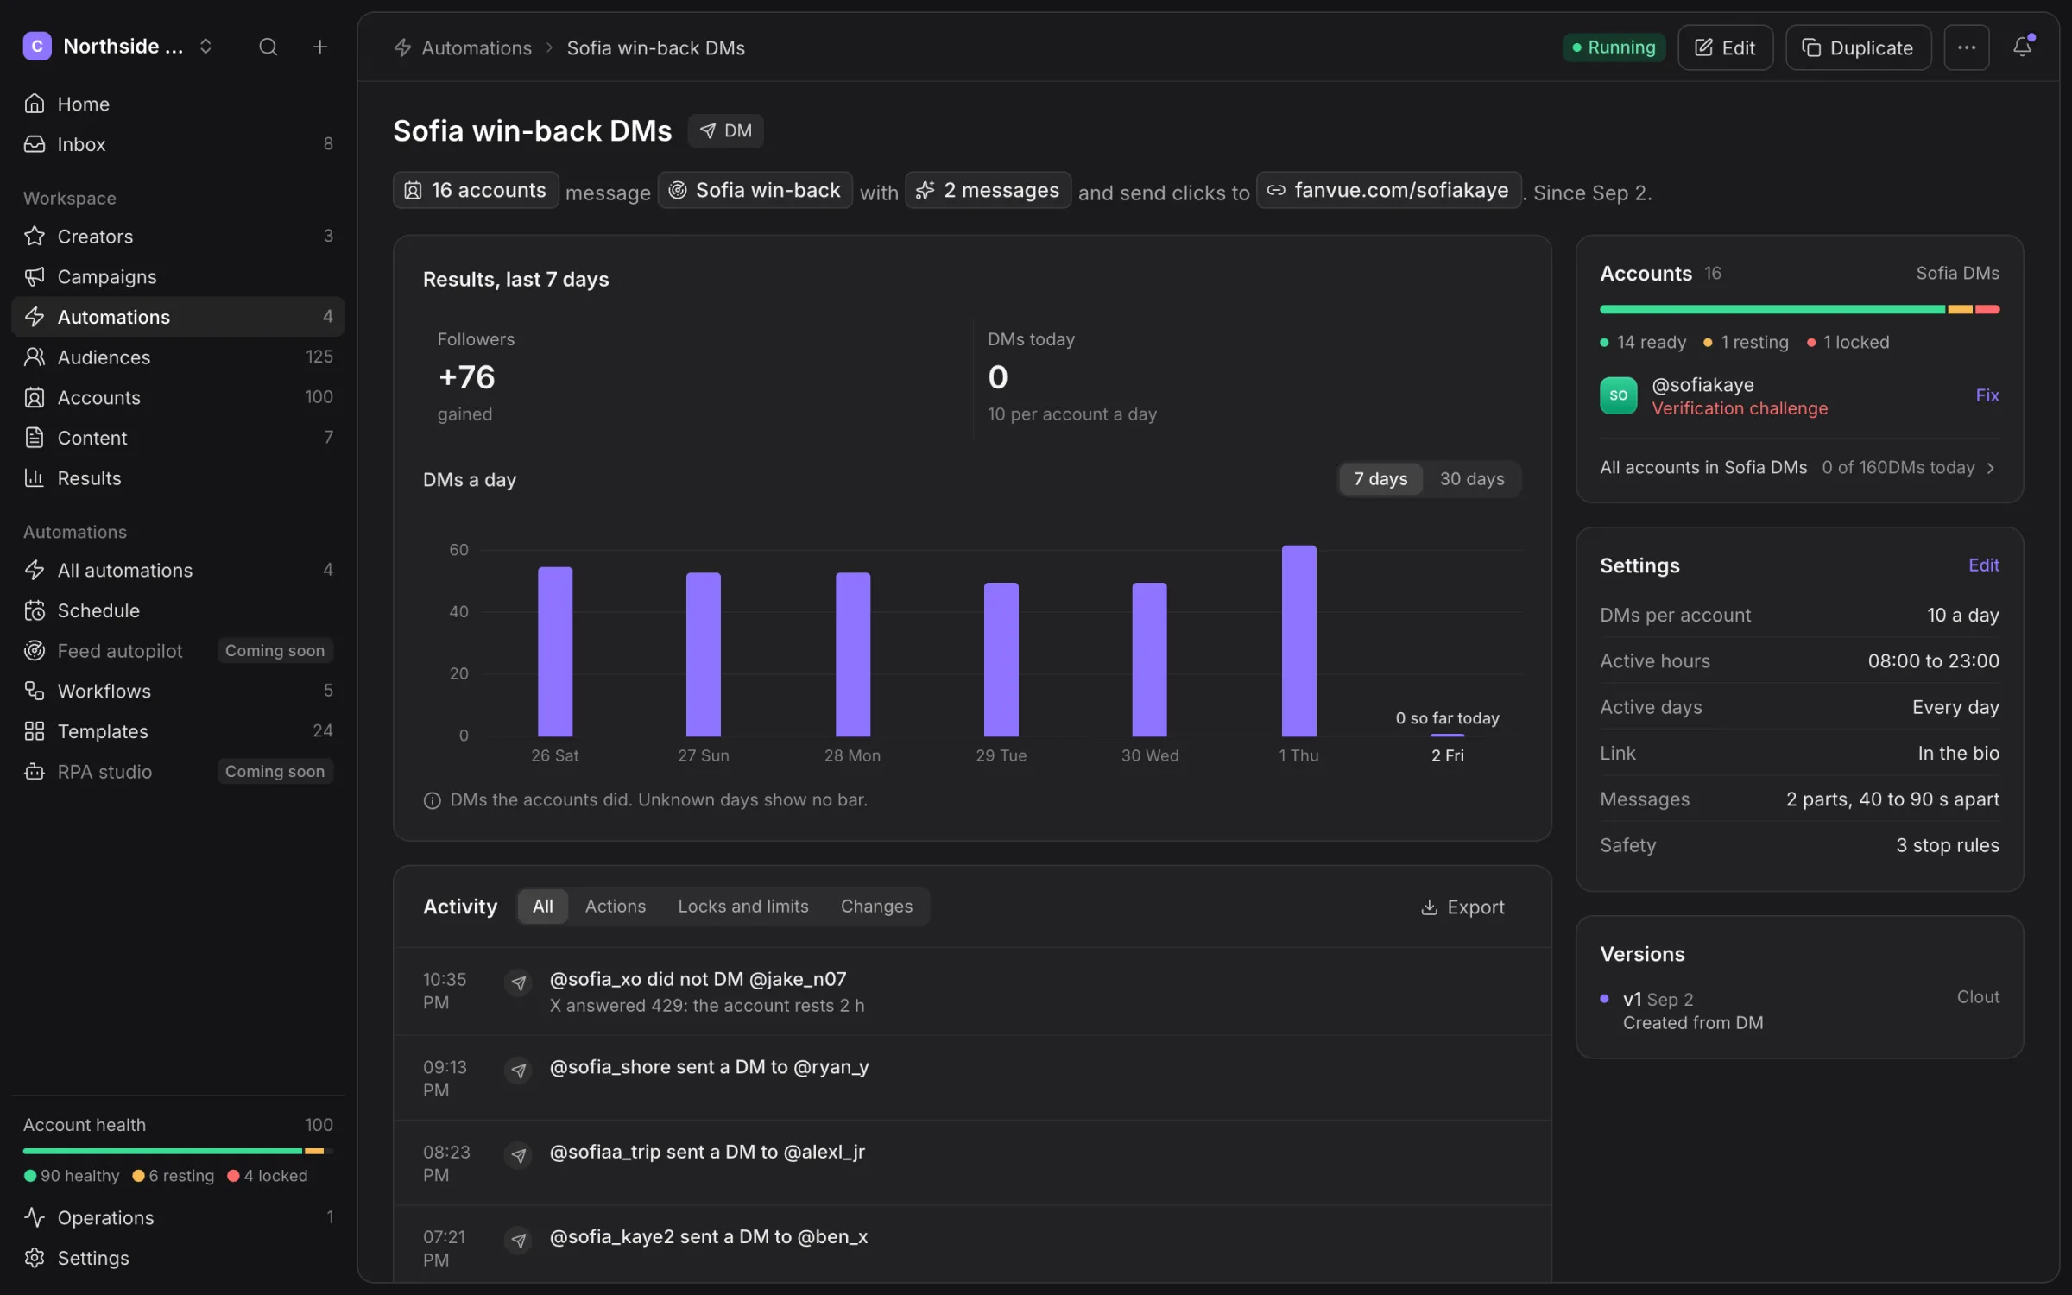
Task: Click Edit in the Settings panel
Action: click(x=1983, y=565)
